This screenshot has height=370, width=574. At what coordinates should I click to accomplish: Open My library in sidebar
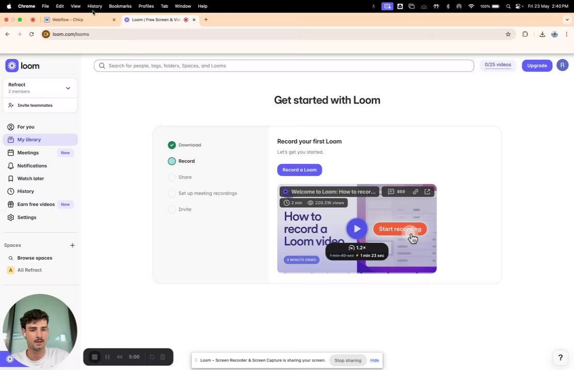[40, 140]
